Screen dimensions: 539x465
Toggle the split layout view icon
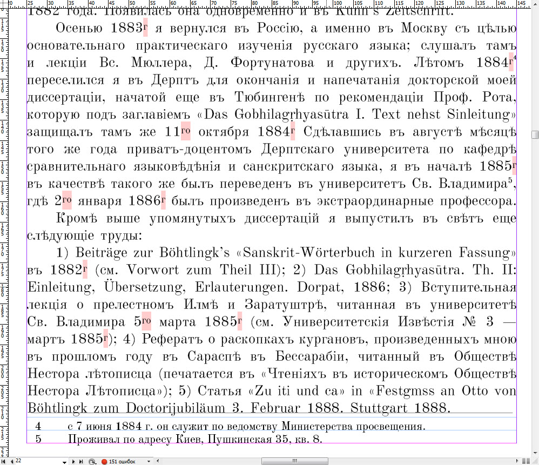526,461
